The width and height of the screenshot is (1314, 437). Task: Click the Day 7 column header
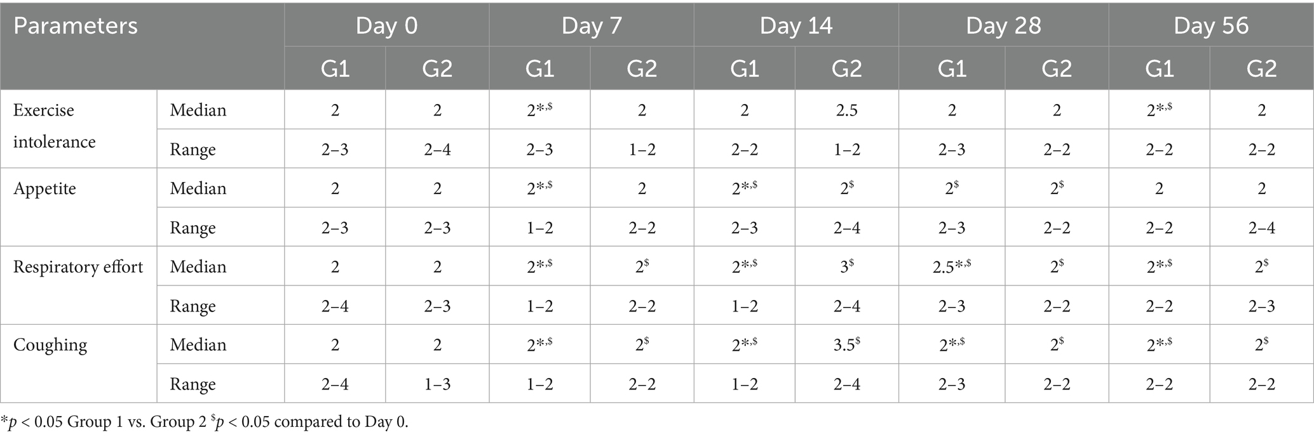click(x=591, y=25)
